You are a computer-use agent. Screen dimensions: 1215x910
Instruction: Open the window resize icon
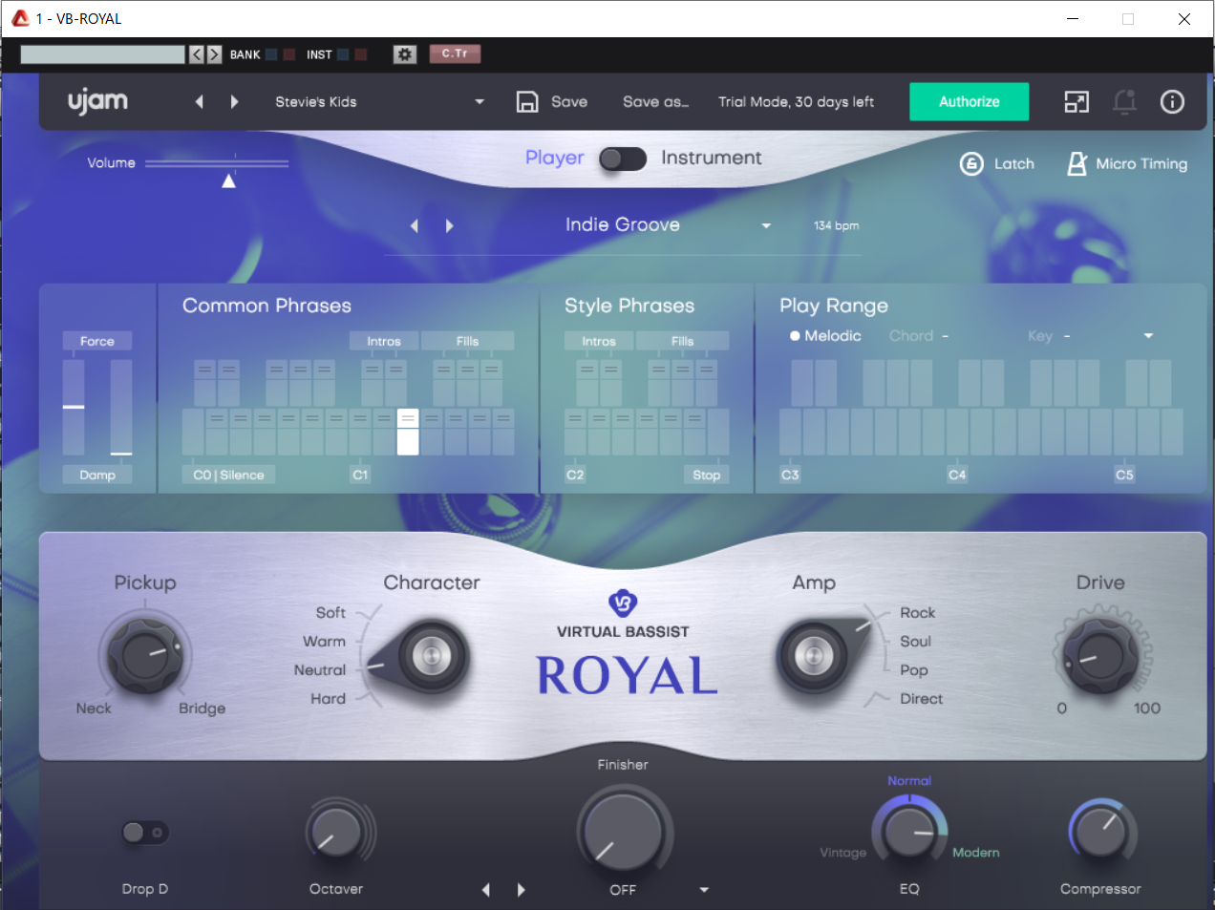1076,101
